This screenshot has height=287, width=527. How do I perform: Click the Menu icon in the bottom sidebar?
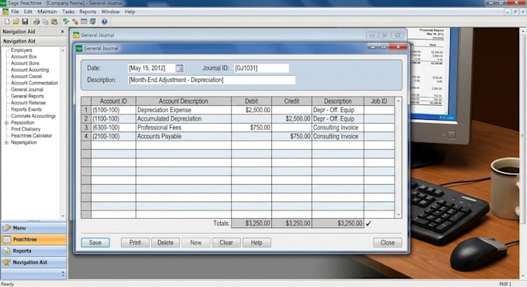click(x=7, y=228)
